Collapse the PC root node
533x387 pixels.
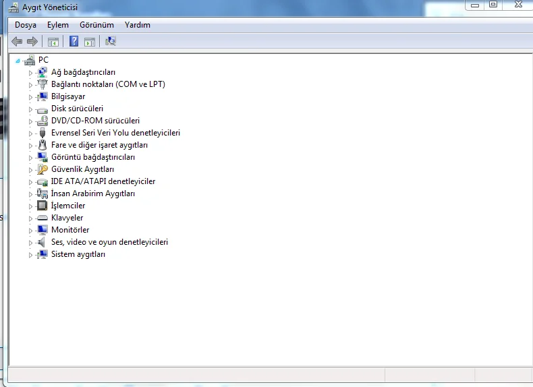18,61
